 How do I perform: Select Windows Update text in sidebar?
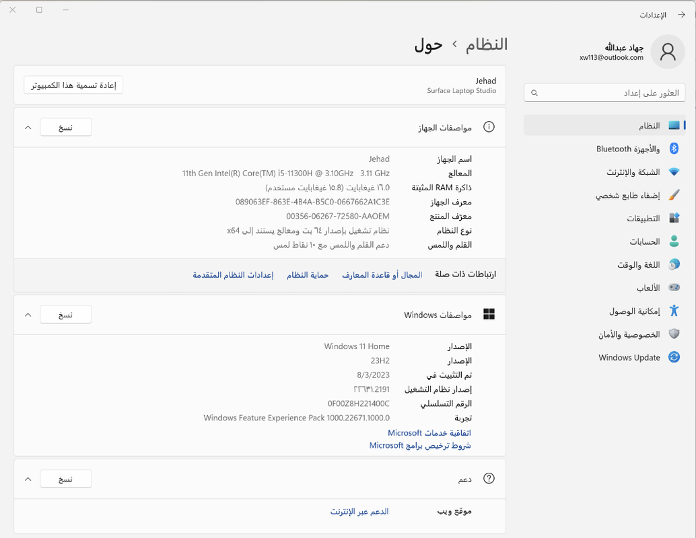click(629, 358)
